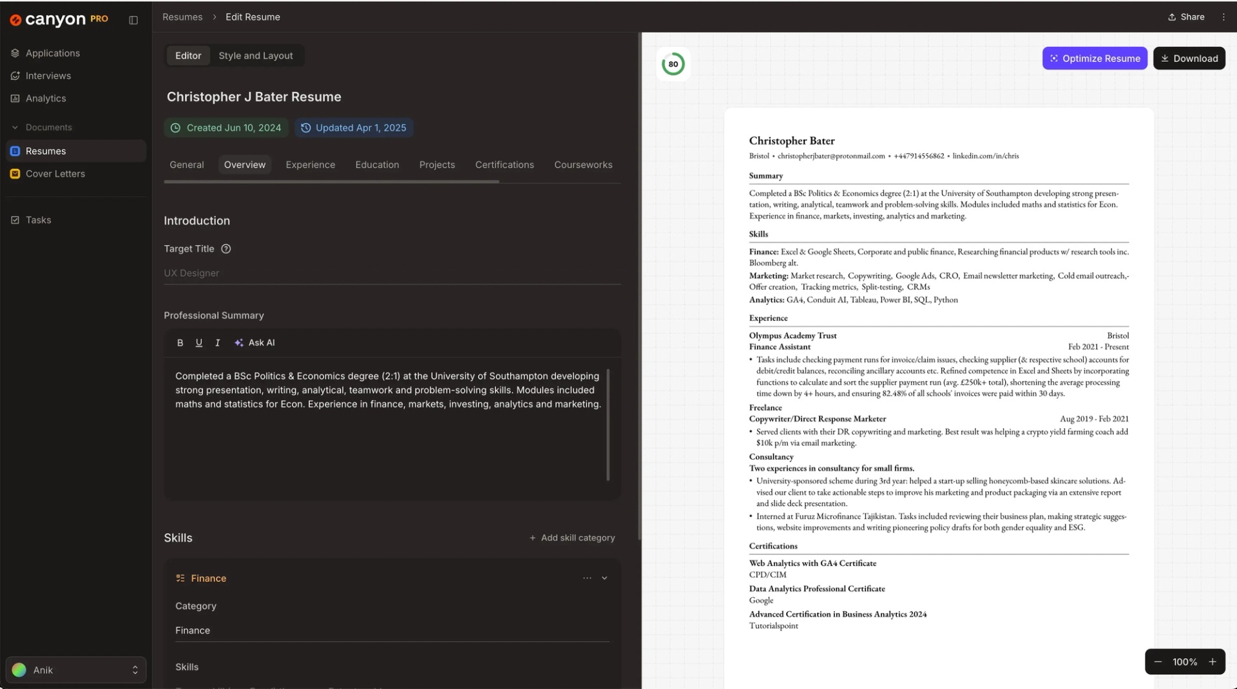The height and width of the screenshot is (689, 1237).
Task: Zoom out with the minus icon
Action: [x=1158, y=662]
